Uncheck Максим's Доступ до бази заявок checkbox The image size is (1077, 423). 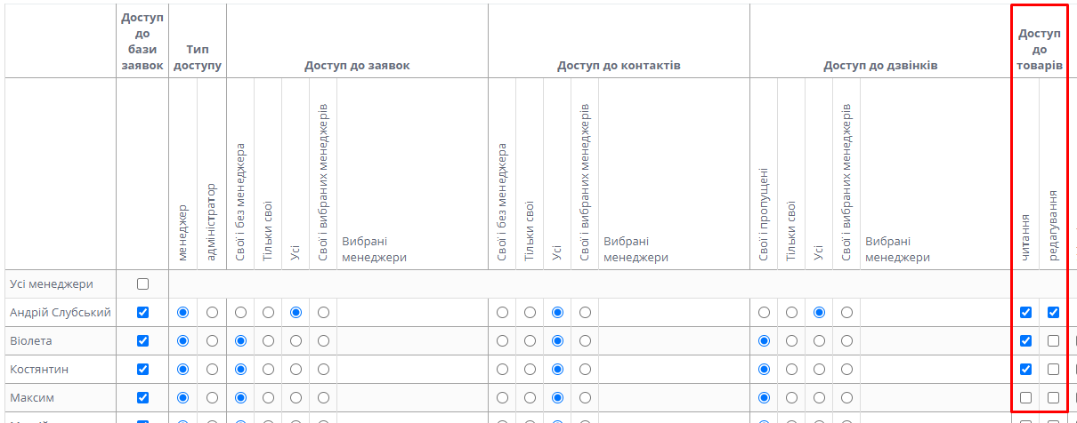point(142,397)
